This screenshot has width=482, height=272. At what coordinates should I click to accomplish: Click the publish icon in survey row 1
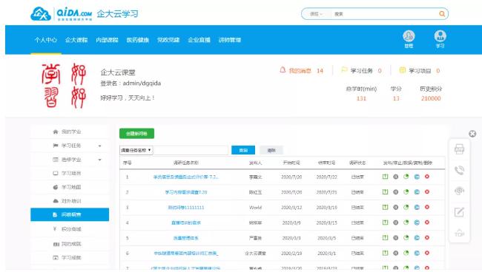pos(385,177)
